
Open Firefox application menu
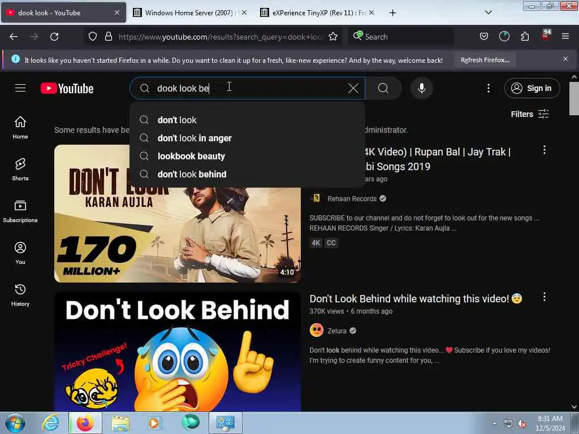tap(565, 37)
